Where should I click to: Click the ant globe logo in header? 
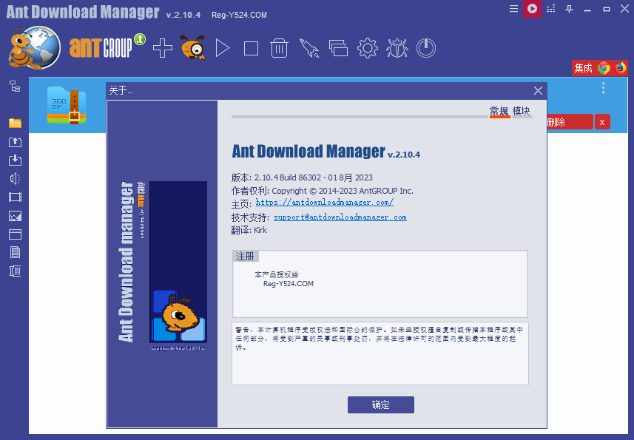tap(34, 47)
